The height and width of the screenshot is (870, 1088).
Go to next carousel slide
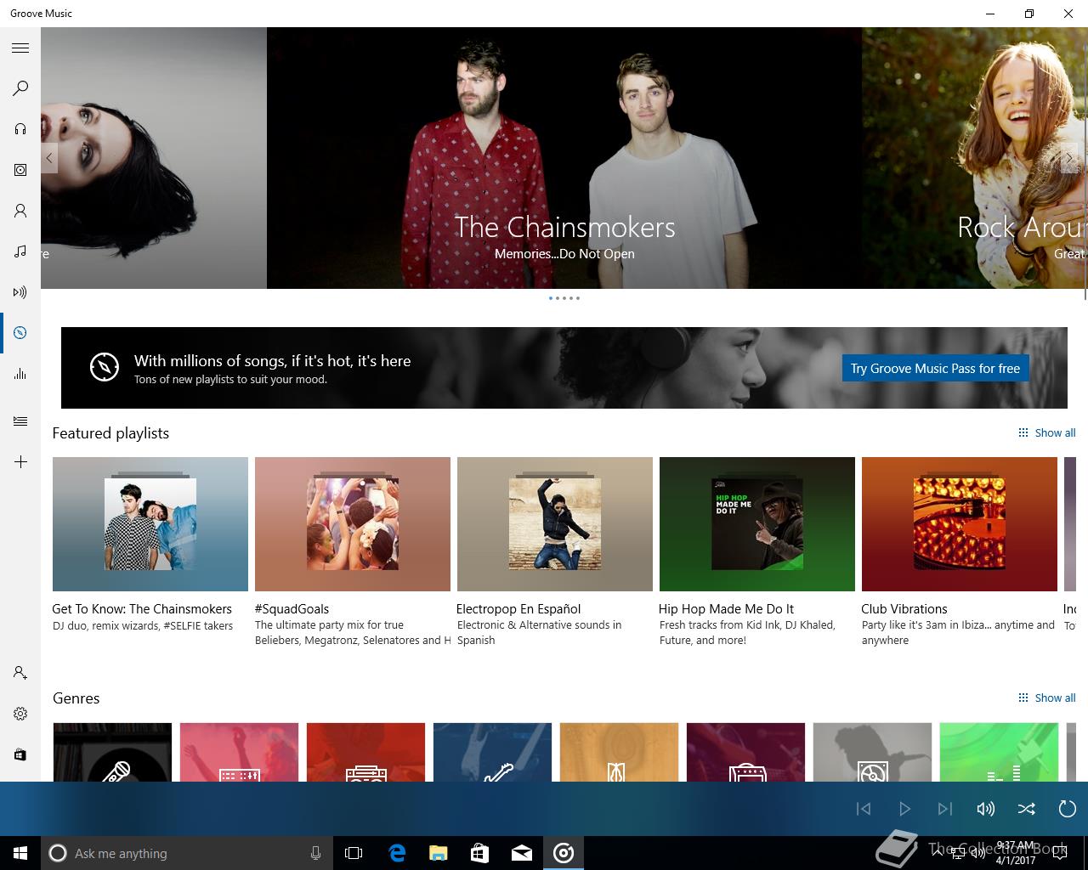click(1068, 158)
